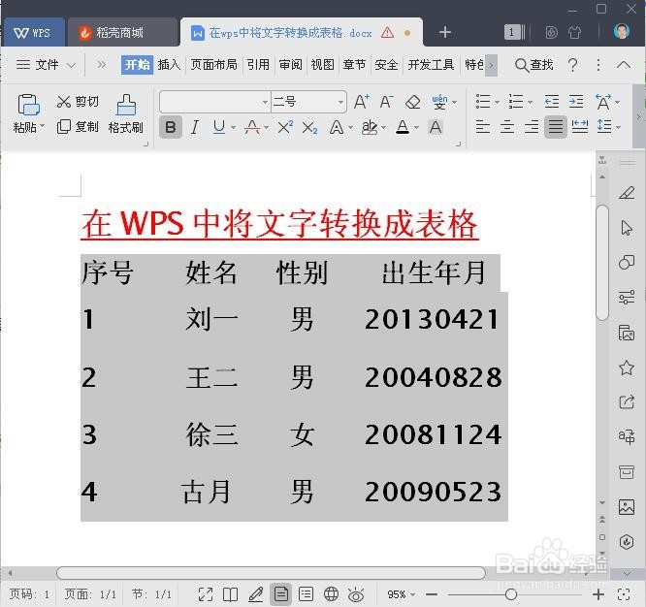Increase font size with A+ icon
The height and width of the screenshot is (607, 646).
[362, 102]
